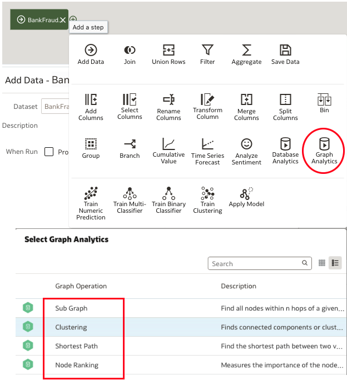Toggle the When Run checkbox
This screenshot has width=347, height=380.
49,152
